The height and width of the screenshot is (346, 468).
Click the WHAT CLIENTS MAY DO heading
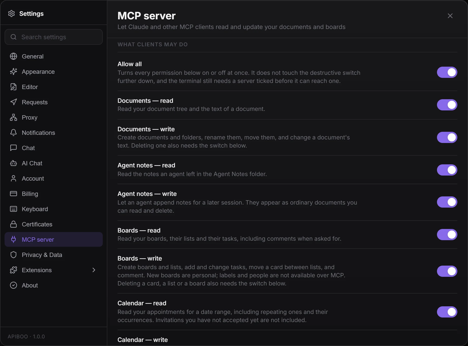pos(153,45)
